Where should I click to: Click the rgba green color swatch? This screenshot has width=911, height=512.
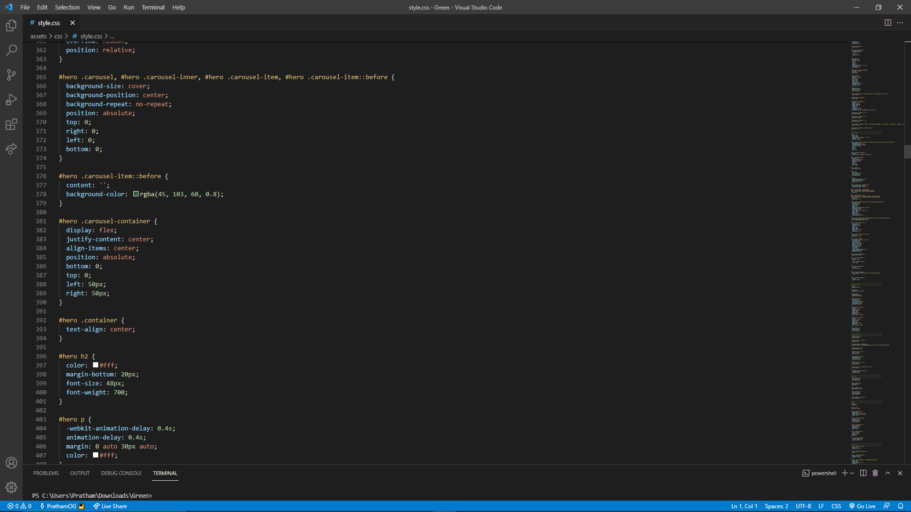(x=136, y=194)
